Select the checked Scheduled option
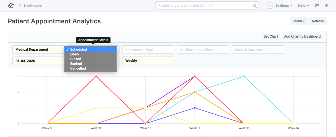Viewport: 336px width, 137px height. [x=78, y=50]
